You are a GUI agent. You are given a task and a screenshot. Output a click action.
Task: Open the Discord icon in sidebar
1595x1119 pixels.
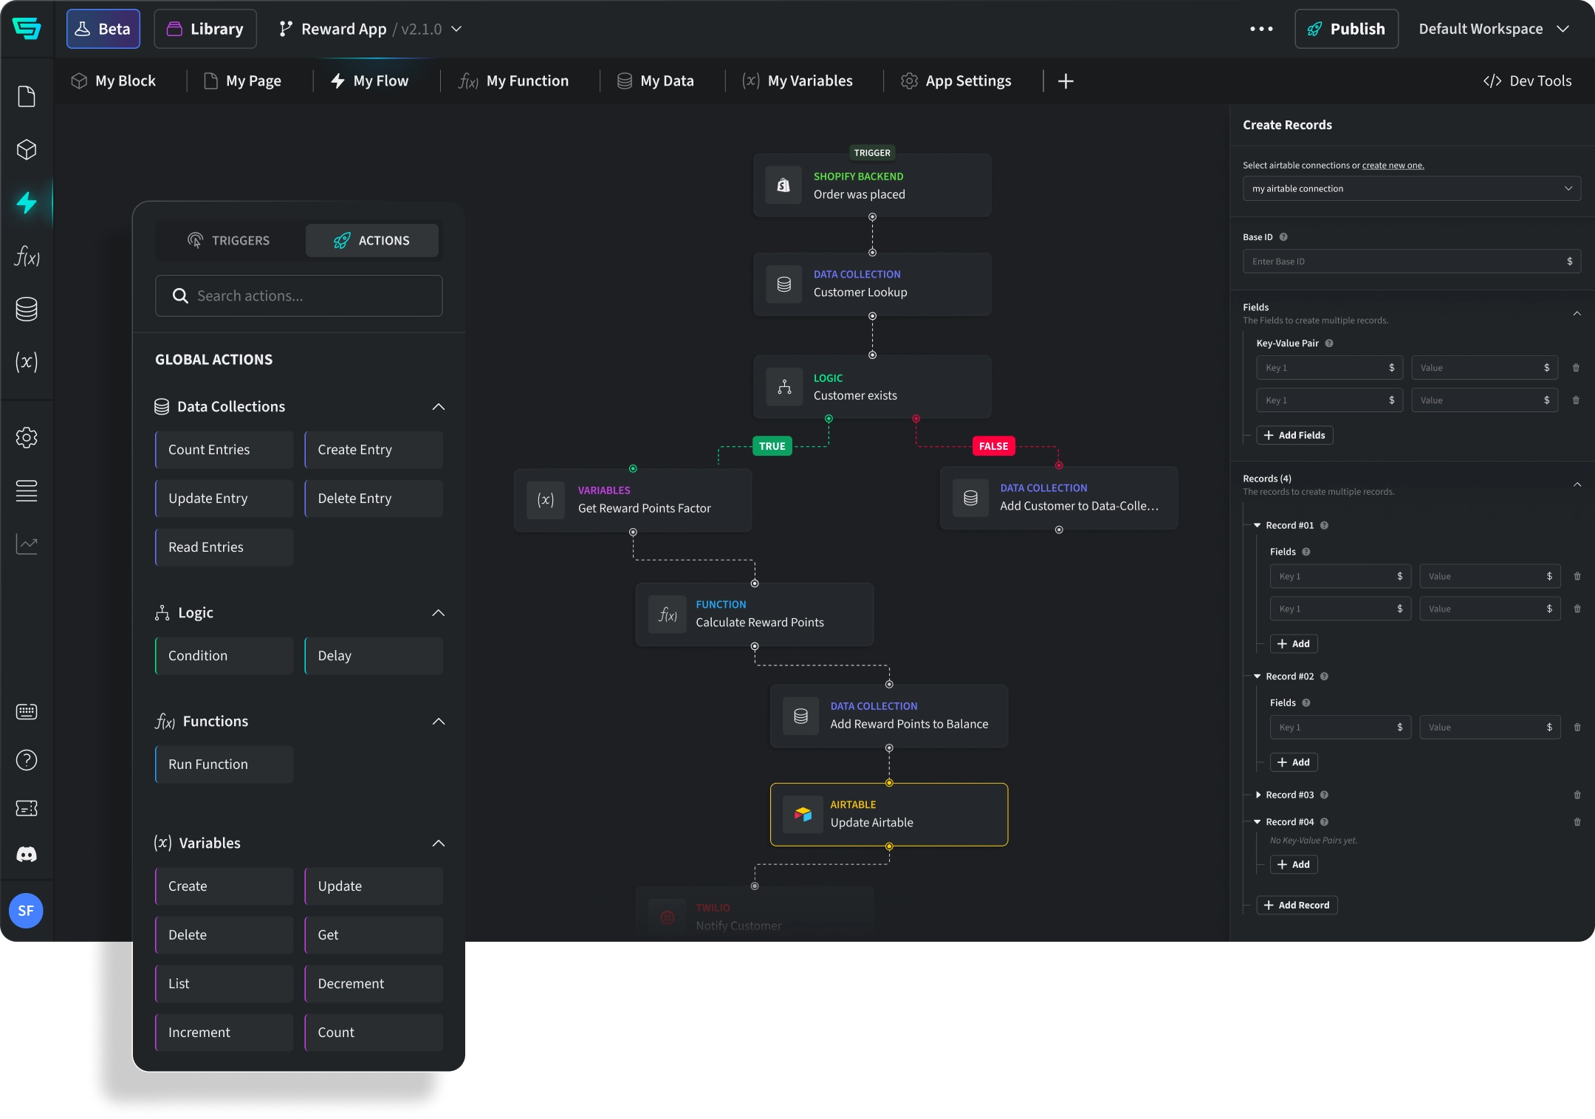27,855
